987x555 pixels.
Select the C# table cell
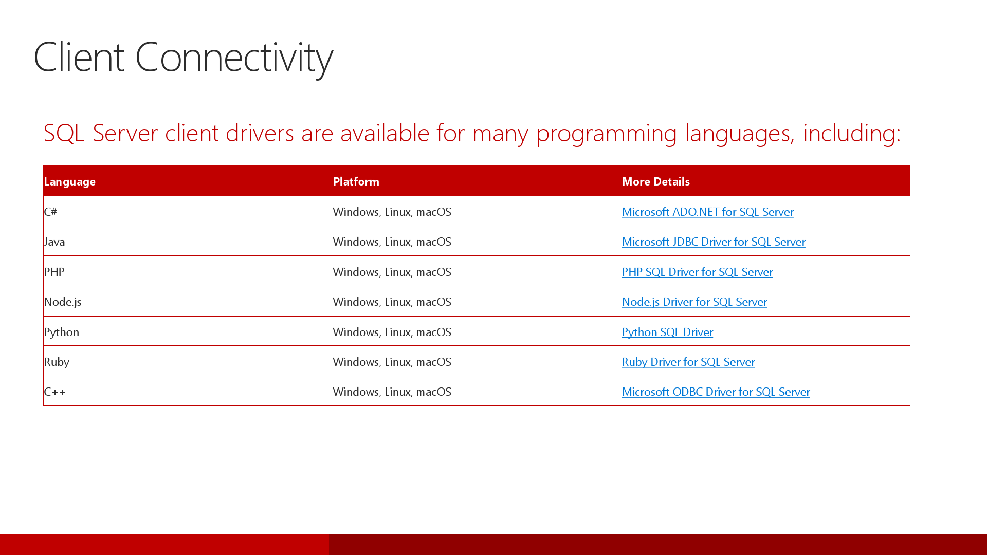pos(51,212)
